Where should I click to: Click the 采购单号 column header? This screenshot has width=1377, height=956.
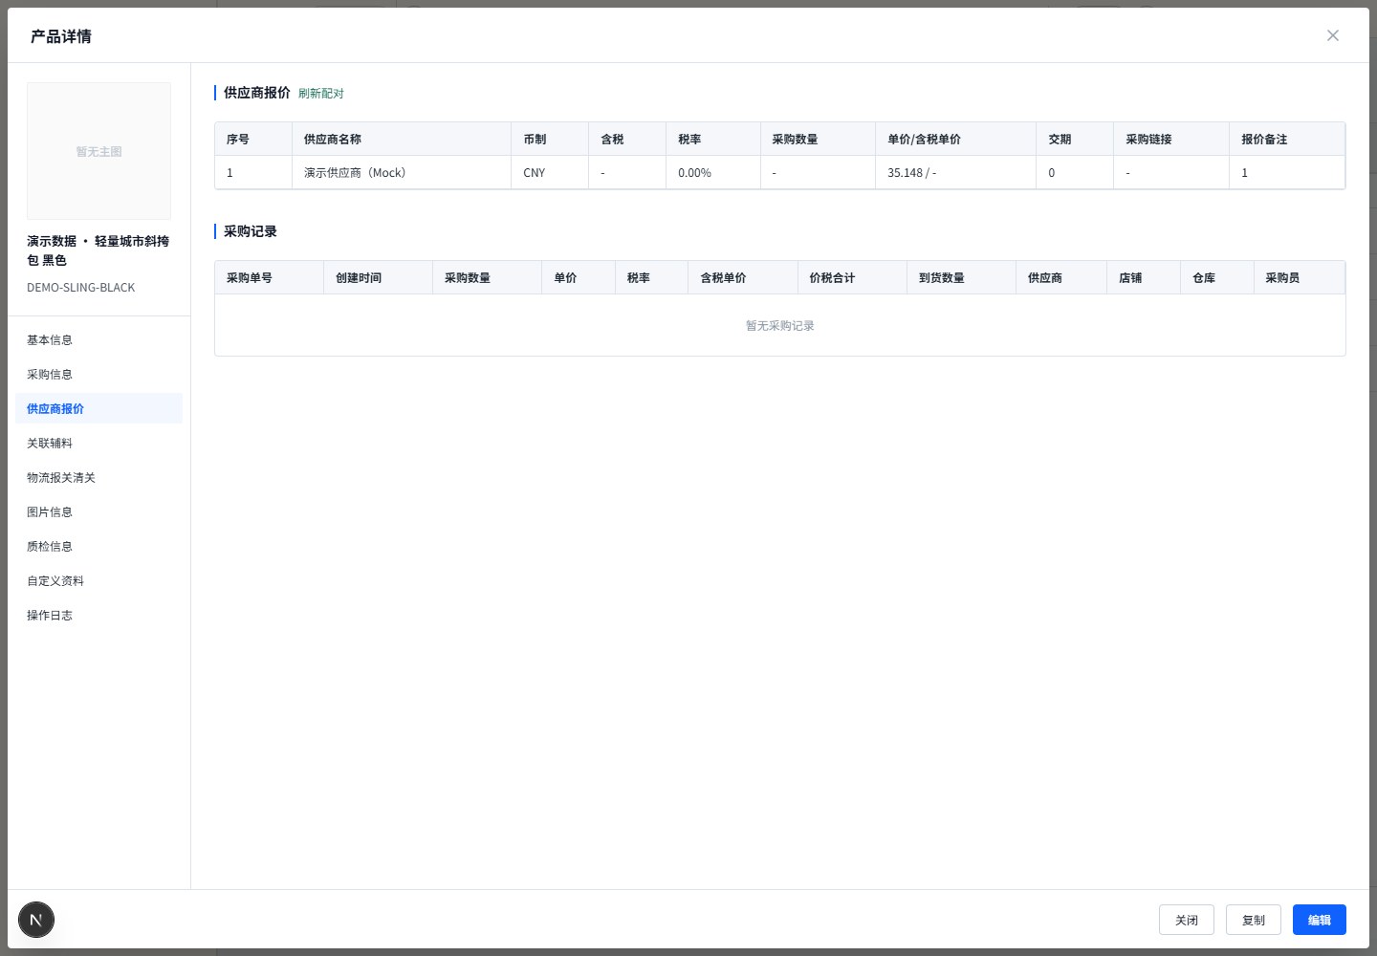(270, 278)
